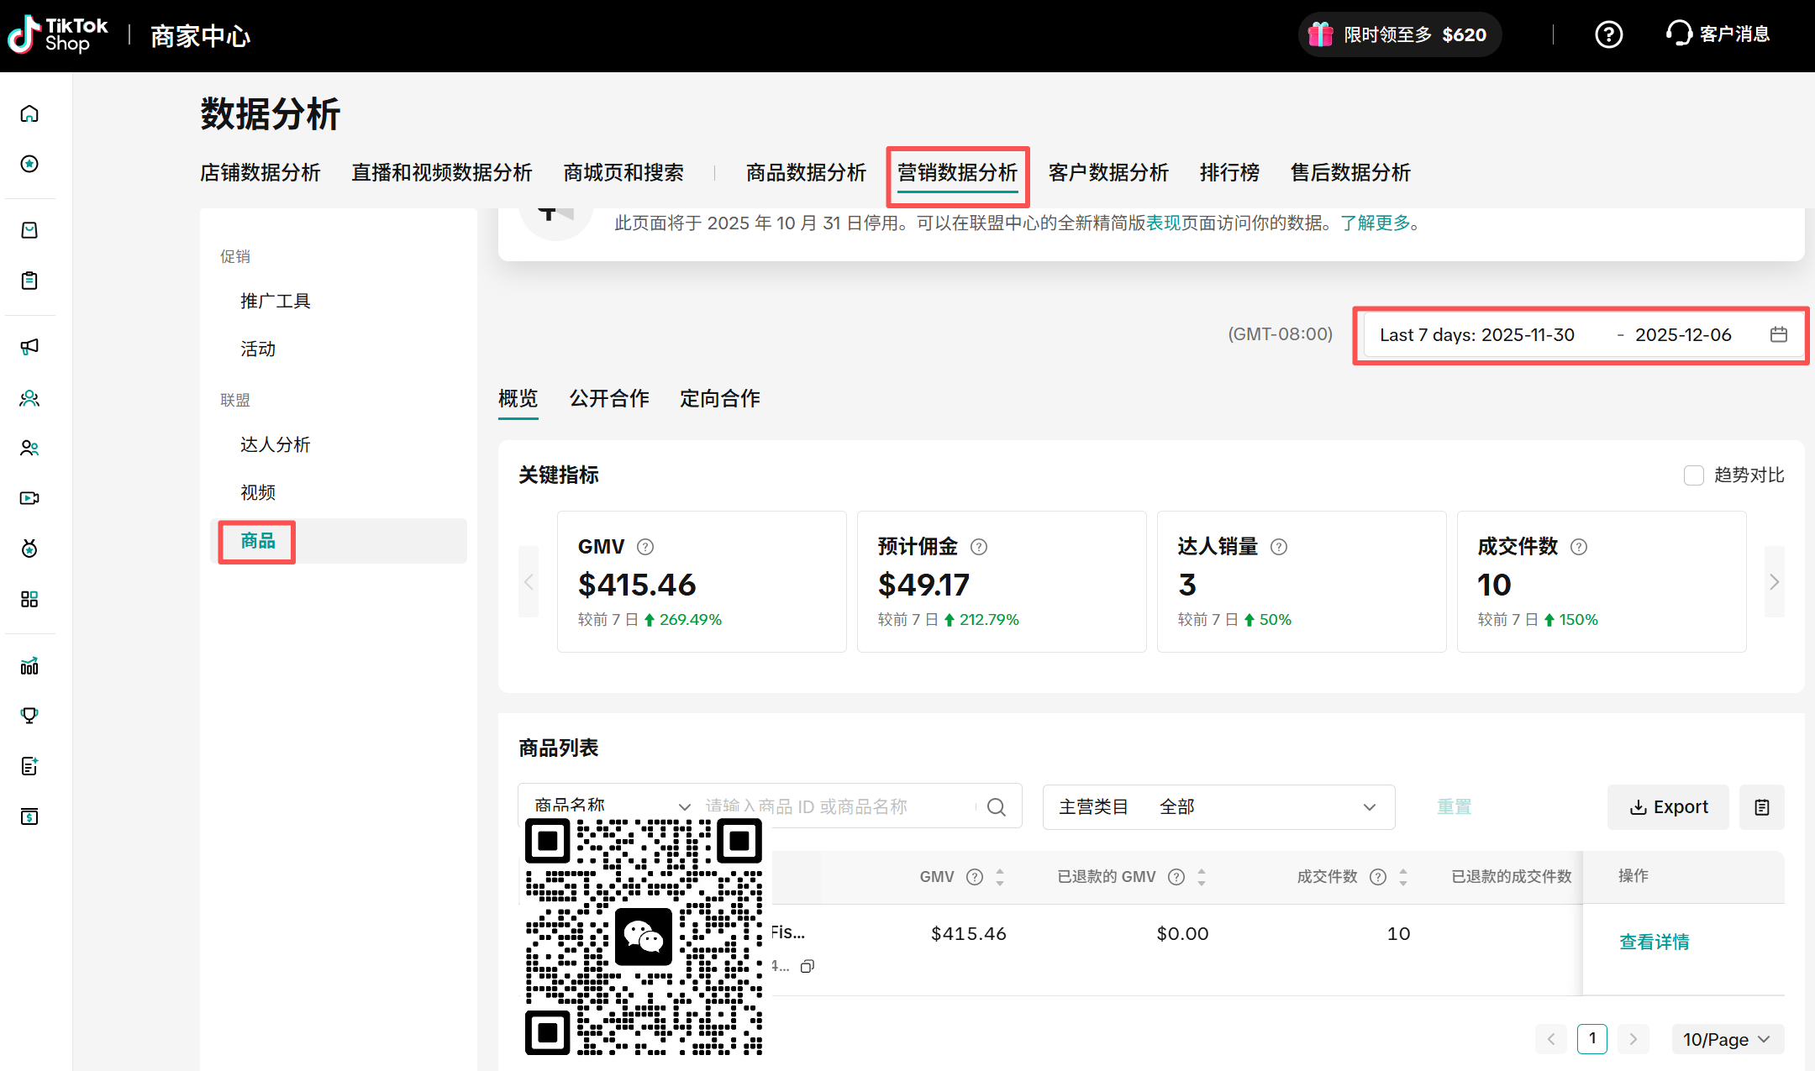The width and height of the screenshot is (1815, 1071).
Task: Open the 客户消息 customer messages button
Action: pyautogui.click(x=1718, y=34)
